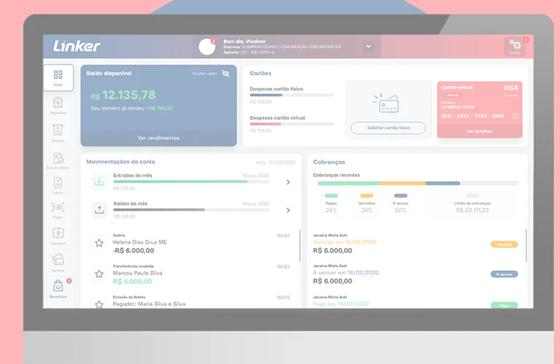Click the Comprovantes sidebar icon
Screen dimensions: 560x364
pos(58,158)
